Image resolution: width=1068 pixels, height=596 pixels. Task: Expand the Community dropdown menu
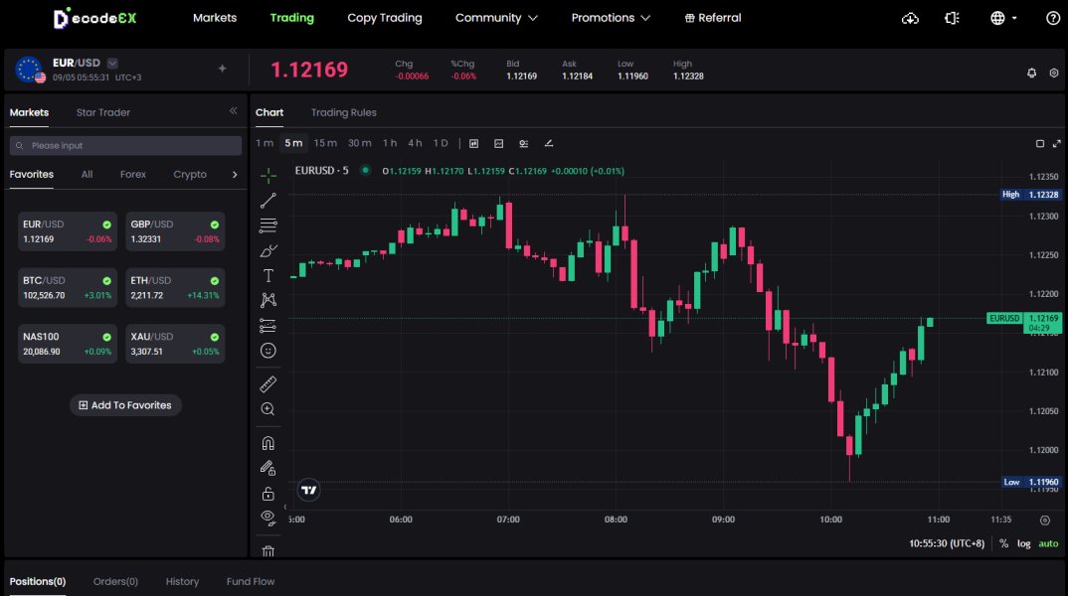pyautogui.click(x=496, y=18)
